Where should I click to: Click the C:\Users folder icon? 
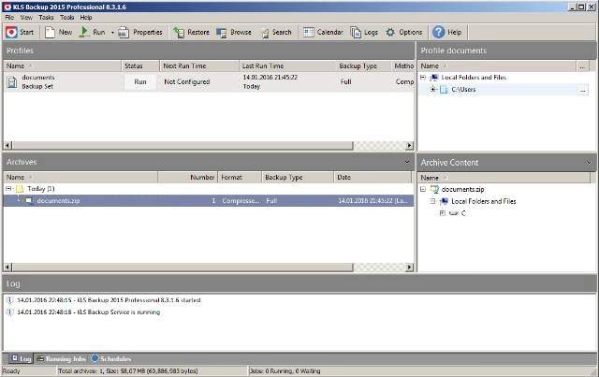[x=444, y=90]
